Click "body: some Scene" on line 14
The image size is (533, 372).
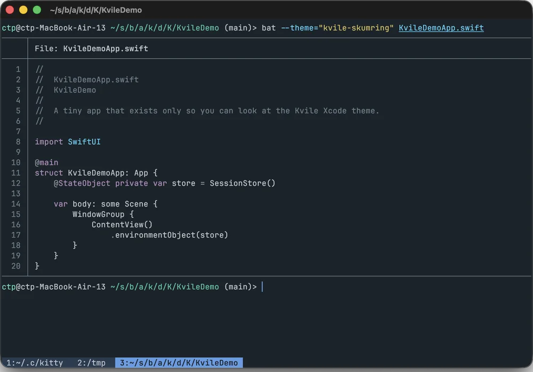pos(110,204)
